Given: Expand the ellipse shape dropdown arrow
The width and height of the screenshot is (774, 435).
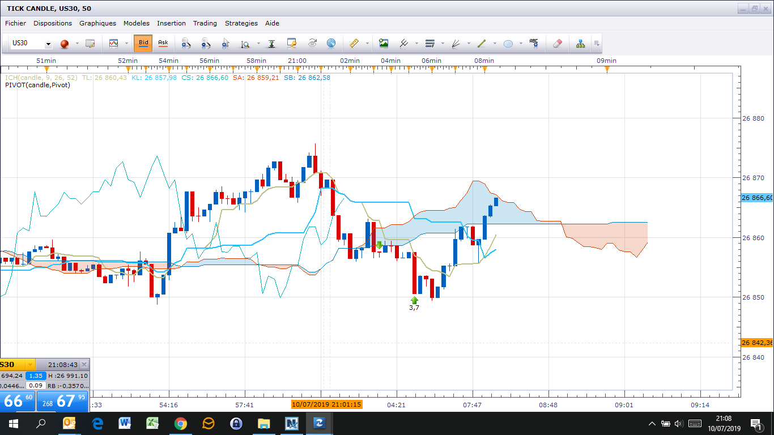Looking at the screenshot, I should (x=521, y=44).
